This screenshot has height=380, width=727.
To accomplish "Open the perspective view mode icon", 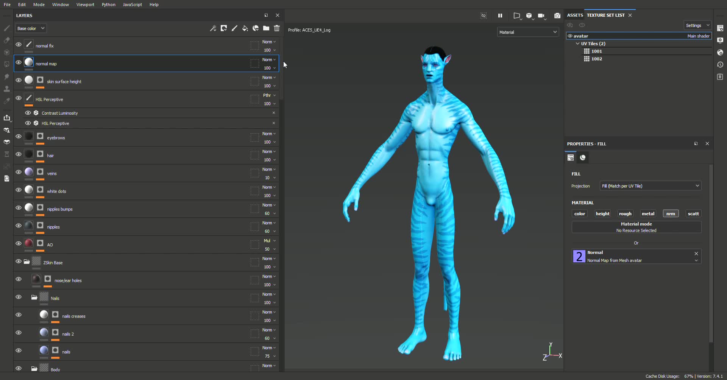I will coord(517,16).
